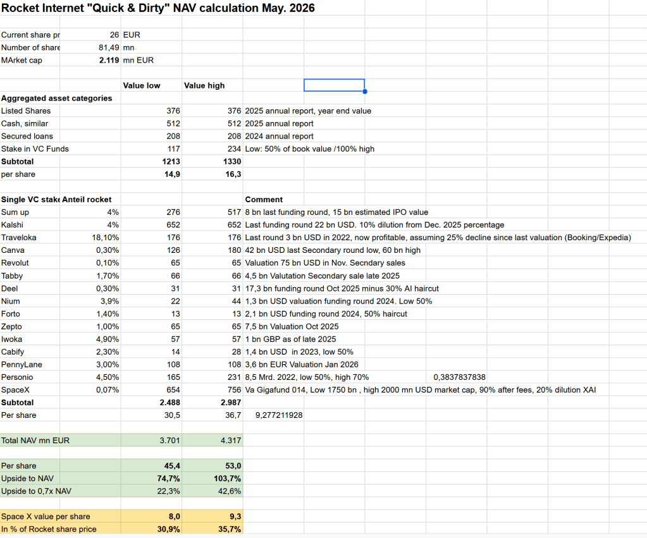Click the market cap value 2.119

(x=109, y=60)
